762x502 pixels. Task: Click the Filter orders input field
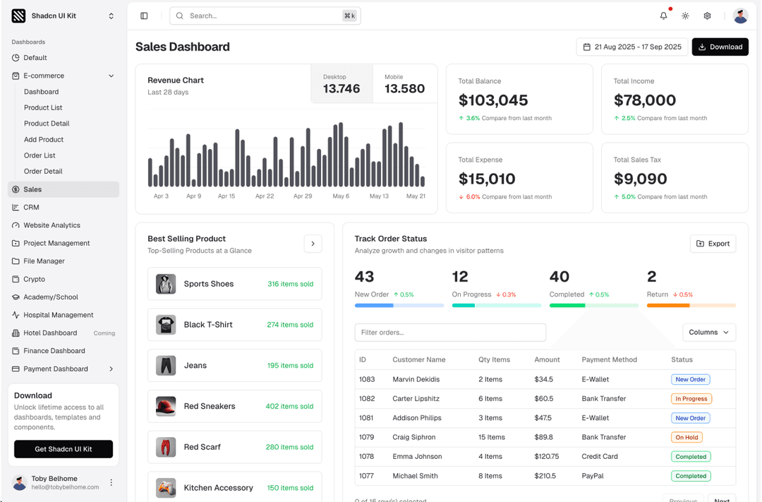click(449, 332)
